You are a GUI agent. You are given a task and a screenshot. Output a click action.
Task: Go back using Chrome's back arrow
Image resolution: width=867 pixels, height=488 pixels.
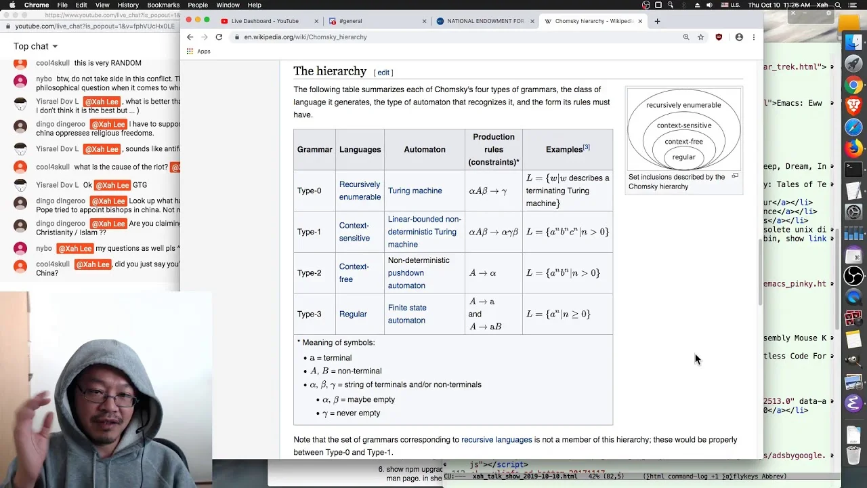pos(190,37)
